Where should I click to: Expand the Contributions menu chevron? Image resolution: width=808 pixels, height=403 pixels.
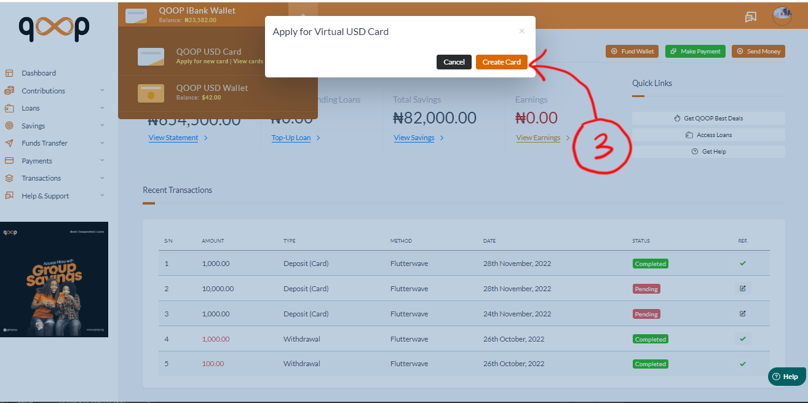click(x=102, y=90)
